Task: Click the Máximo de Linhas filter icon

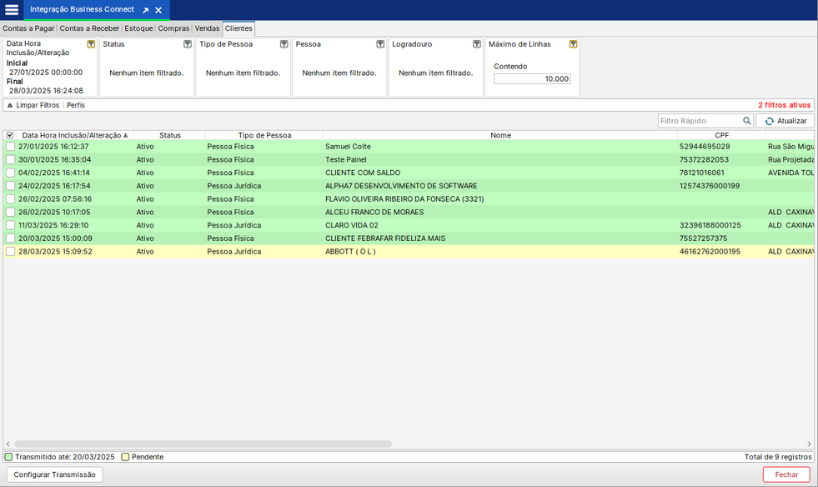Action: click(x=573, y=44)
